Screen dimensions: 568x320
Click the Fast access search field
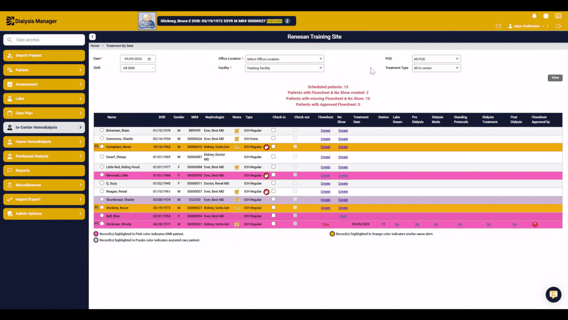pyautogui.click(x=44, y=40)
